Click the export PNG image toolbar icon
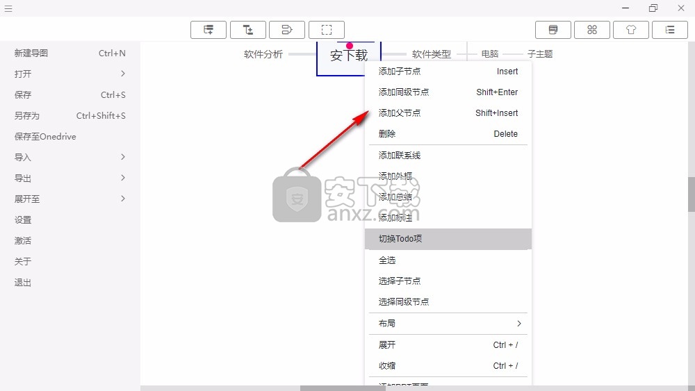Screen dimensions: 695x391 [553, 30]
